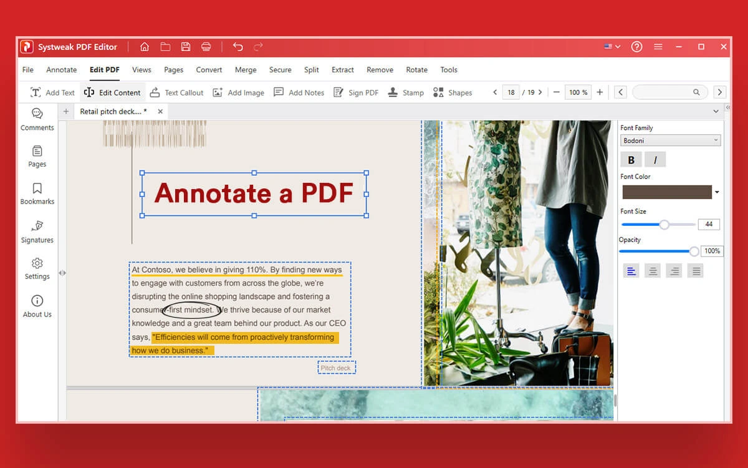Expand the tab list chevron

coord(716,111)
